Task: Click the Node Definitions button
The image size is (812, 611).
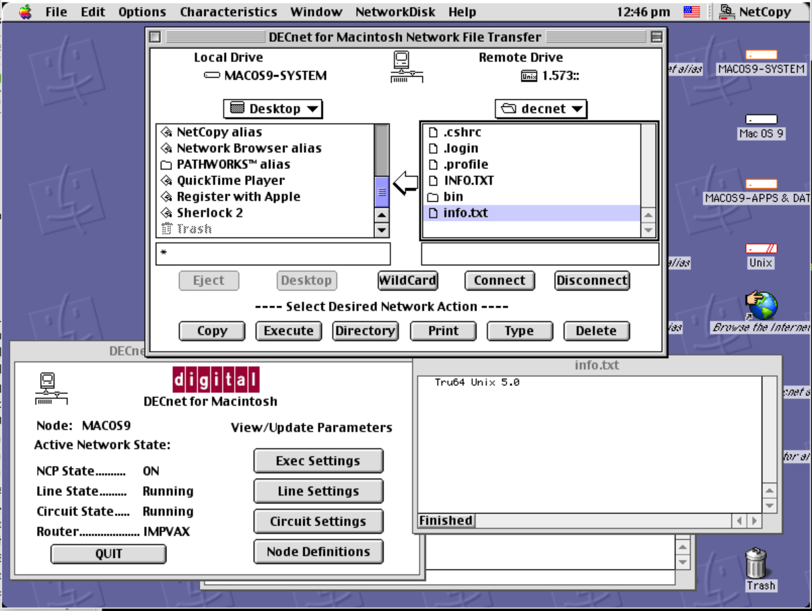Action: (318, 552)
